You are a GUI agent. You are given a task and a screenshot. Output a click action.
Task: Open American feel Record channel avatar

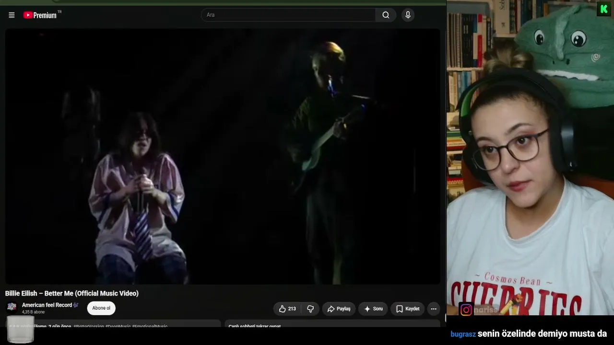click(x=12, y=307)
